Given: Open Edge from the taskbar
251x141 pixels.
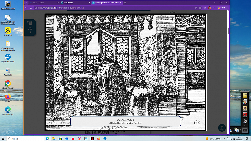Looking at the screenshot, I should (47, 139).
